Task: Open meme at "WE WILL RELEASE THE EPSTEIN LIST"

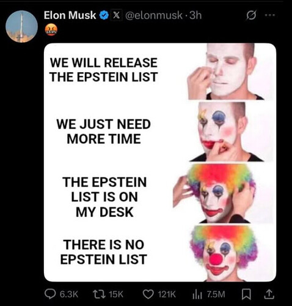Action: 104,70
